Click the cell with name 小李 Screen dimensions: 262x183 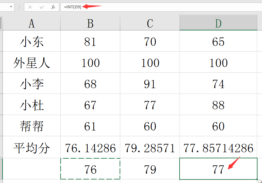coord(31,83)
